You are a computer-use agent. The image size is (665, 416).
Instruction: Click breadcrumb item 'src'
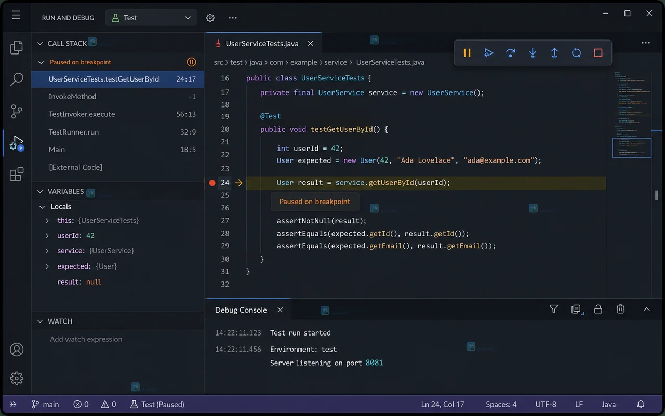218,62
